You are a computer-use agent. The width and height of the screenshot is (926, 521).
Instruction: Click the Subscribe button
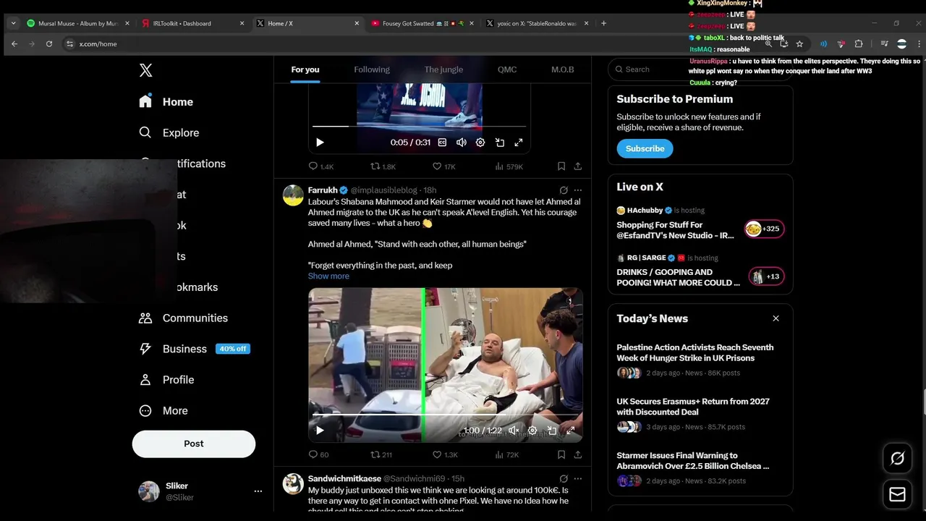tap(645, 148)
